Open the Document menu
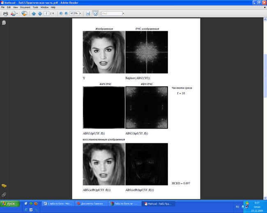 pyautogui.click(x=25, y=7)
